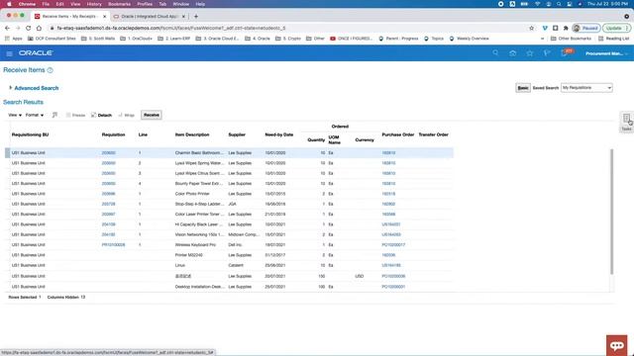
Task: Click the Receive button
Action: [152, 115]
